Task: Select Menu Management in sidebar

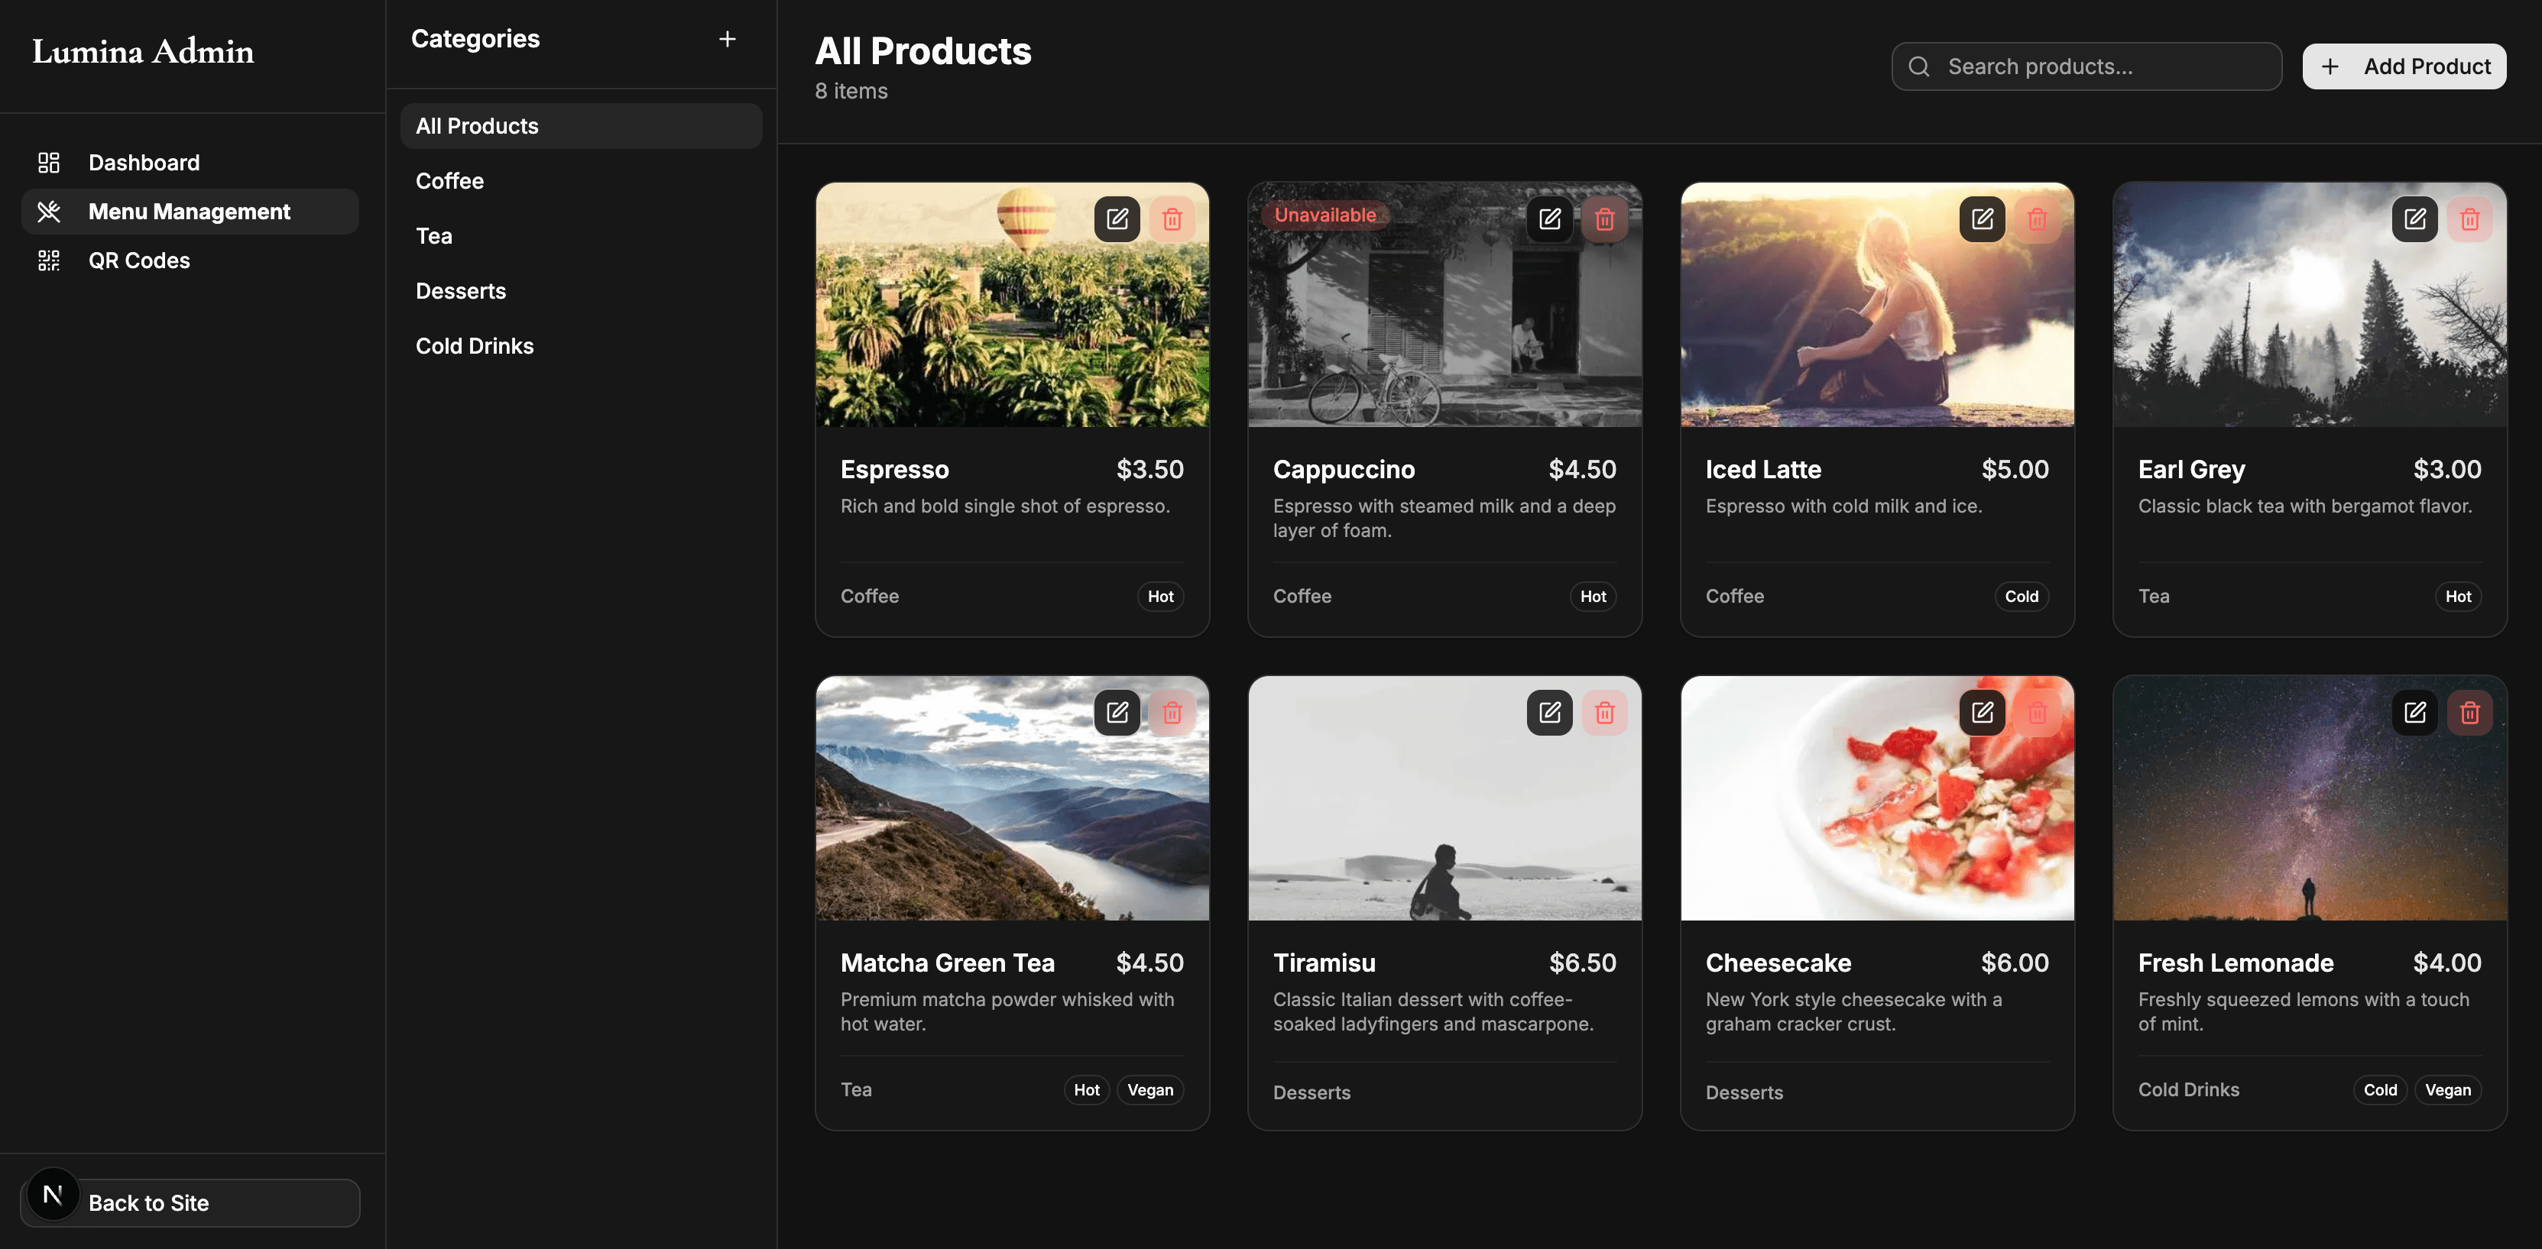Action: (190, 211)
